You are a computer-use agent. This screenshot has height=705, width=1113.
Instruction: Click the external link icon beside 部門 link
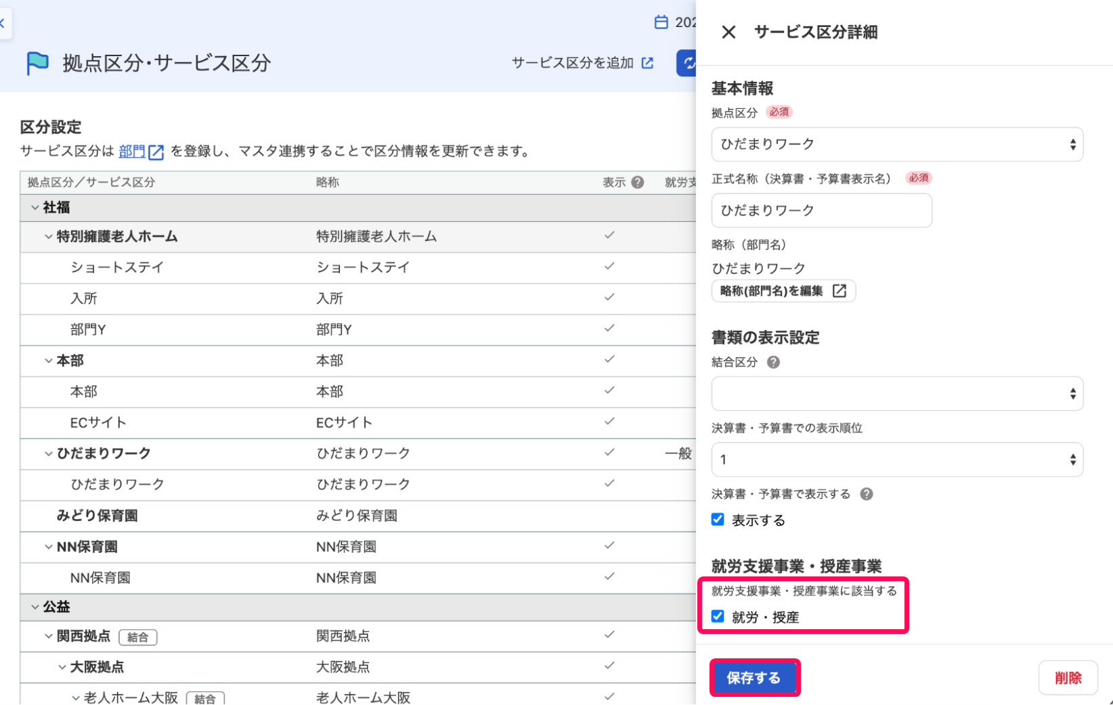tap(156, 152)
